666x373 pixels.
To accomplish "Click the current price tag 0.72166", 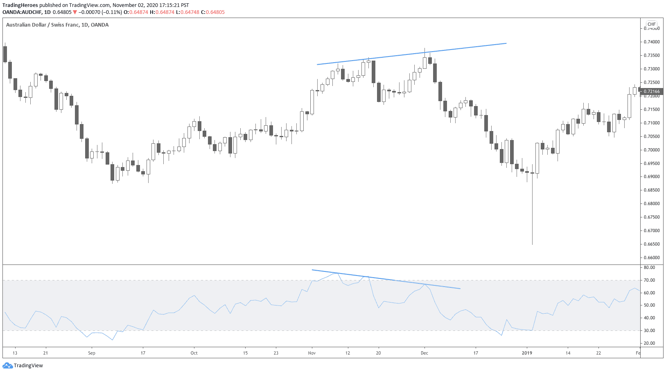I will click(x=652, y=92).
